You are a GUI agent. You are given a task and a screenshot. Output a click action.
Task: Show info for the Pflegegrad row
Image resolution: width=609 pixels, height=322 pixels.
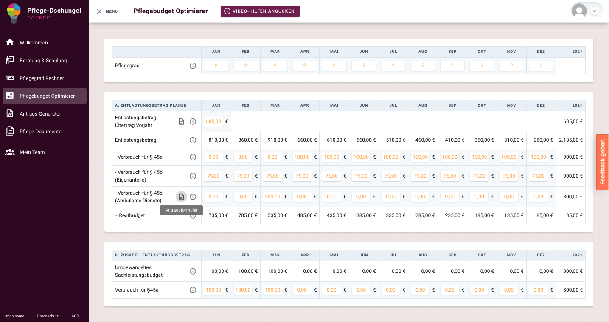[193, 66]
